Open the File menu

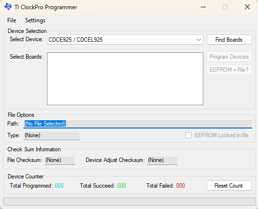pyautogui.click(x=12, y=20)
